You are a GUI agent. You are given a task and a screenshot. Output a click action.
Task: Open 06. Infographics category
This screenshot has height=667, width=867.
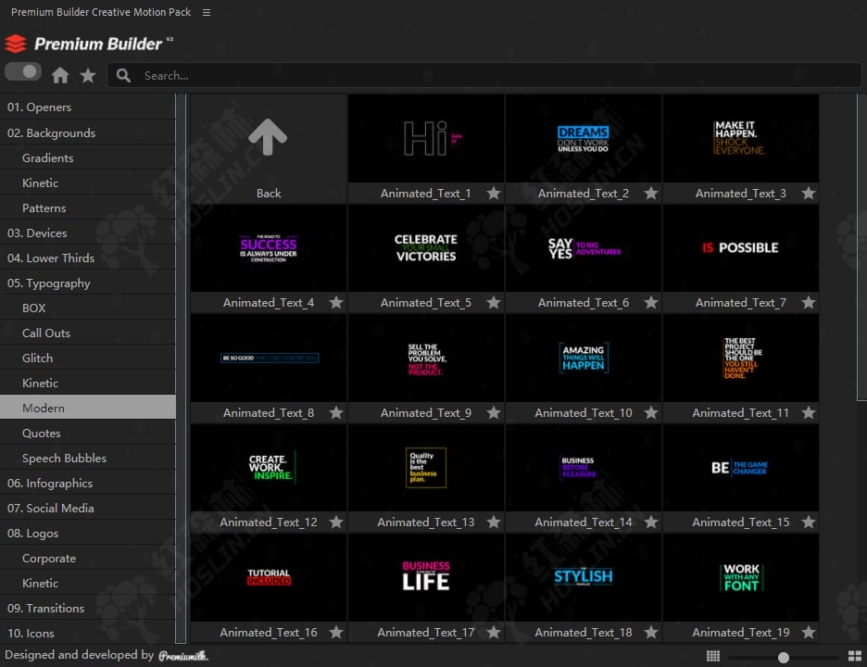[88, 483]
